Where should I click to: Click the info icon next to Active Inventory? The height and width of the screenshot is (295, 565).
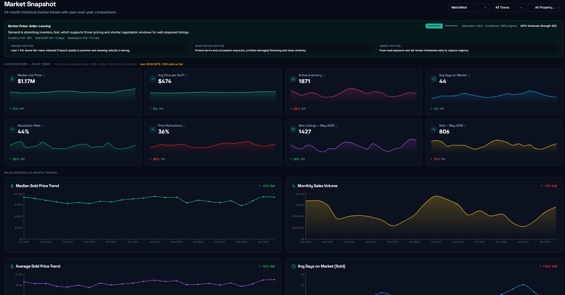324,76
